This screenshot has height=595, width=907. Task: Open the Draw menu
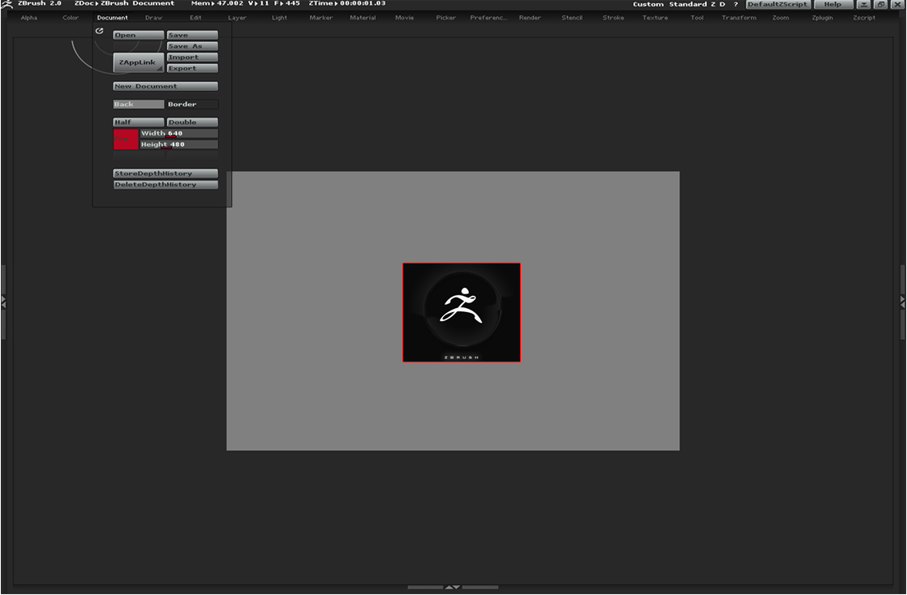click(154, 18)
